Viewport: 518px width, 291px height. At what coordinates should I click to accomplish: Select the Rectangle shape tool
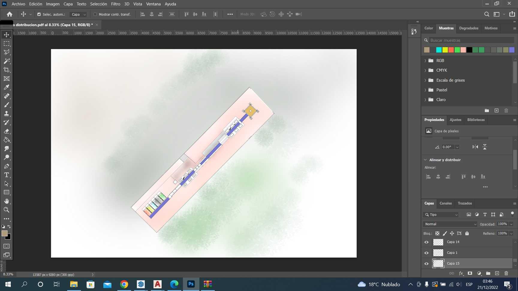click(x=7, y=193)
